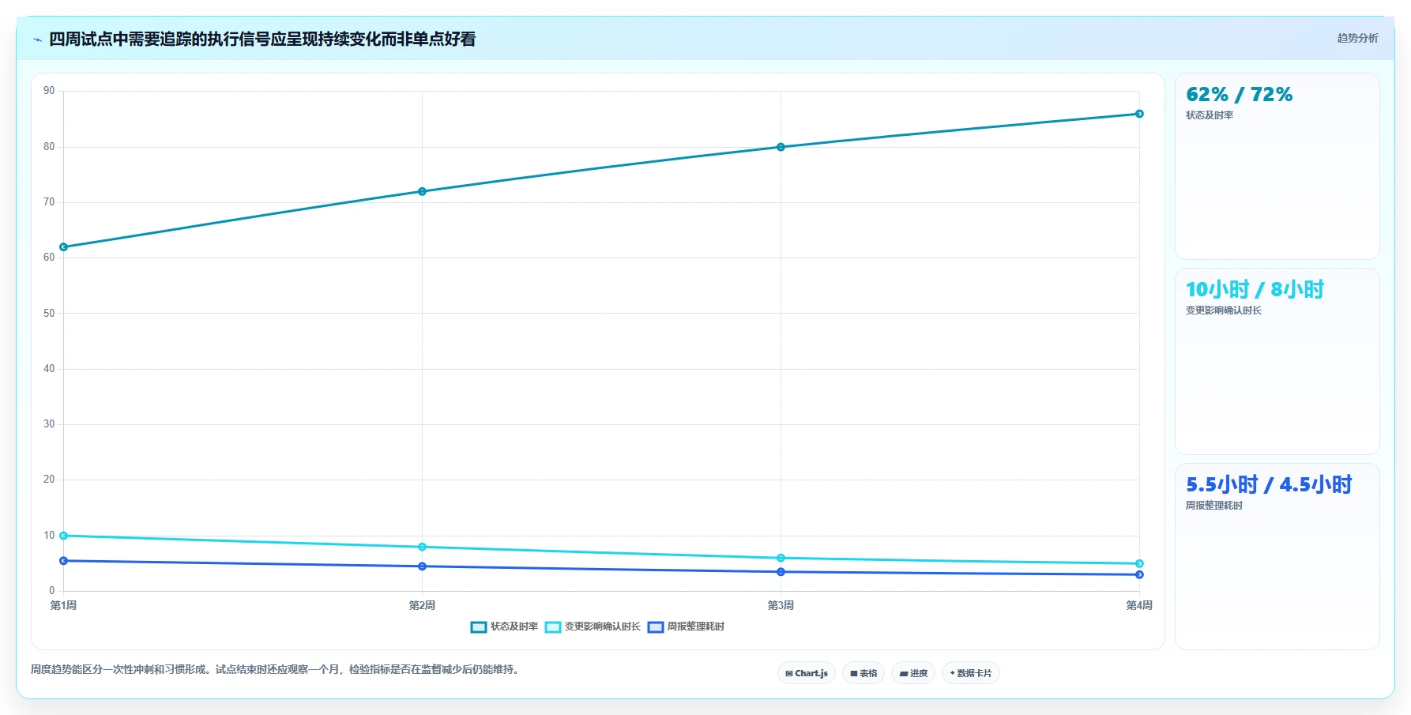Click the 周报整理耗时 label inside the stat card
Image resolution: width=1411 pixels, height=715 pixels.
[x=1214, y=506]
